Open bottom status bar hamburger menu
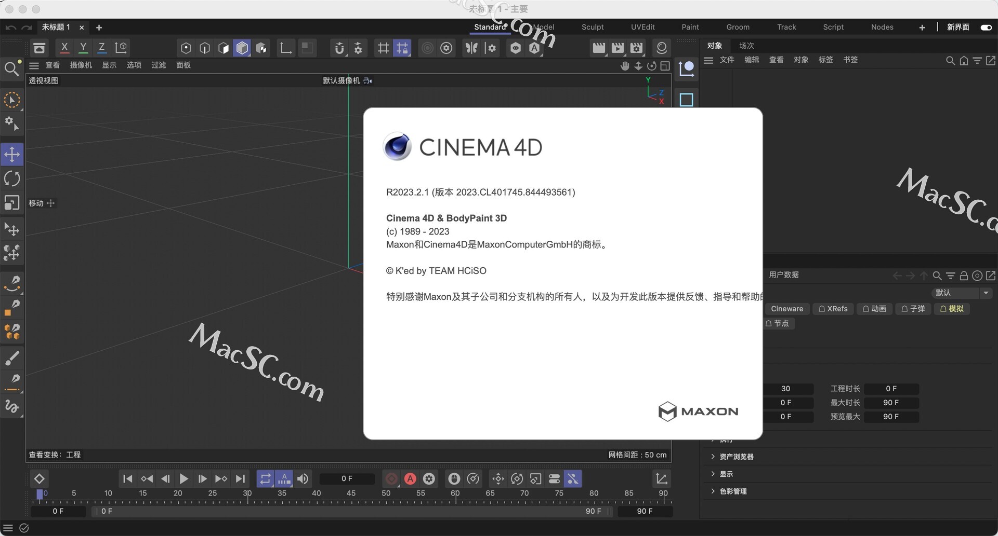The width and height of the screenshot is (998, 536). tap(8, 528)
